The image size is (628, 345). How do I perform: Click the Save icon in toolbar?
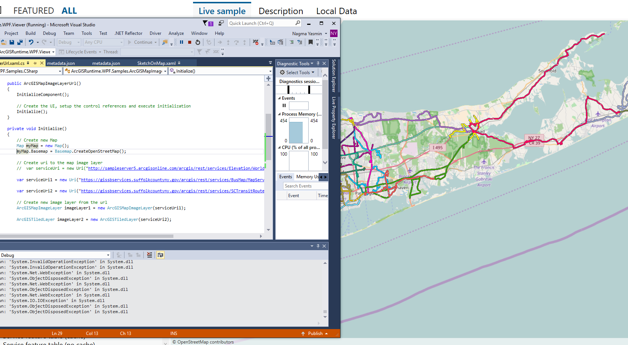[x=12, y=42]
